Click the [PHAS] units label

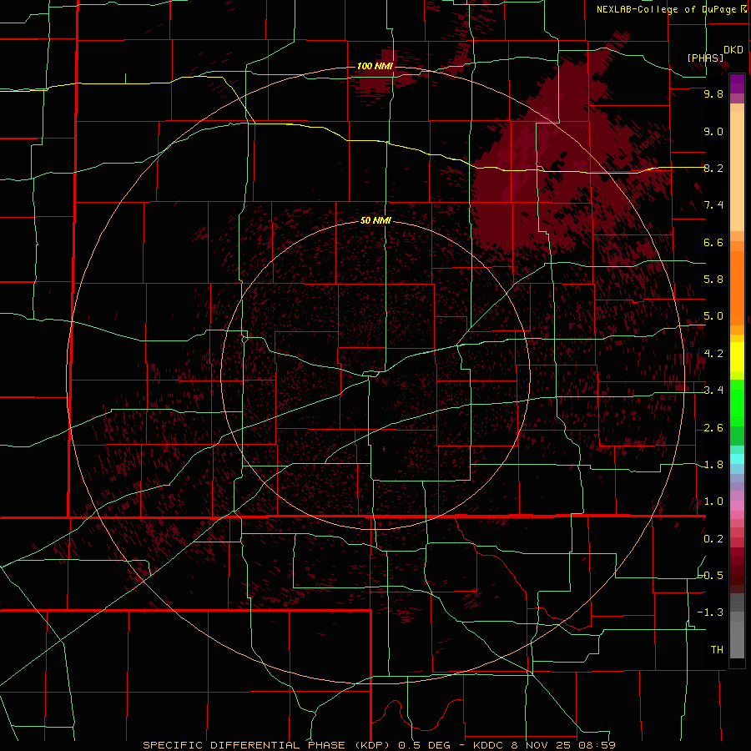pyautogui.click(x=705, y=58)
